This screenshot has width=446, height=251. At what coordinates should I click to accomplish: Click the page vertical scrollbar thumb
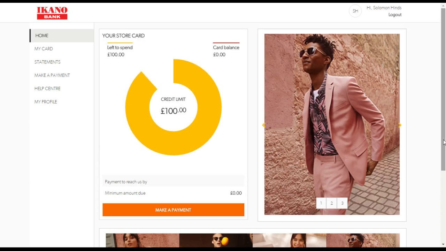pyautogui.click(x=443, y=89)
